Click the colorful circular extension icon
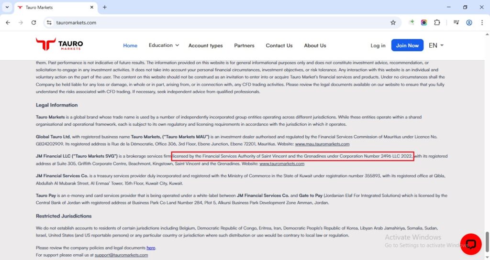 424,22
